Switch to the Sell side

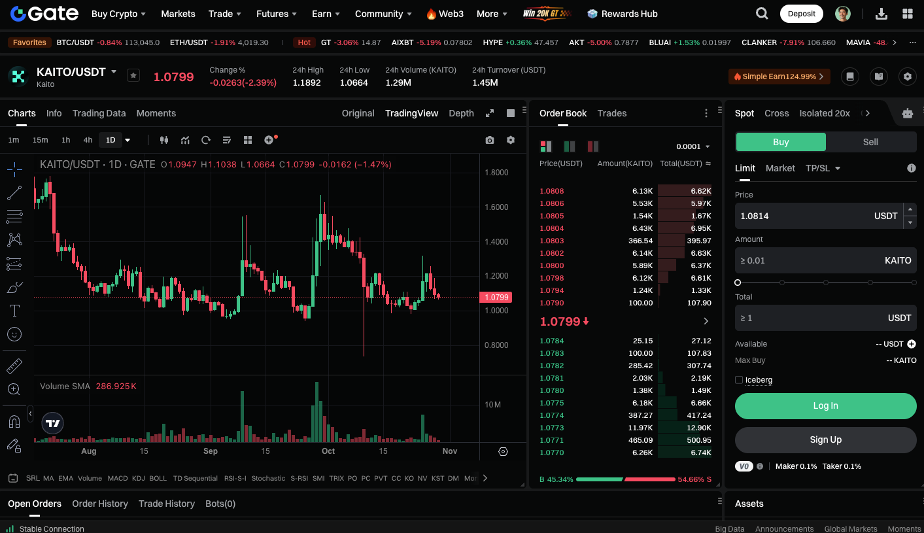[x=870, y=142]
